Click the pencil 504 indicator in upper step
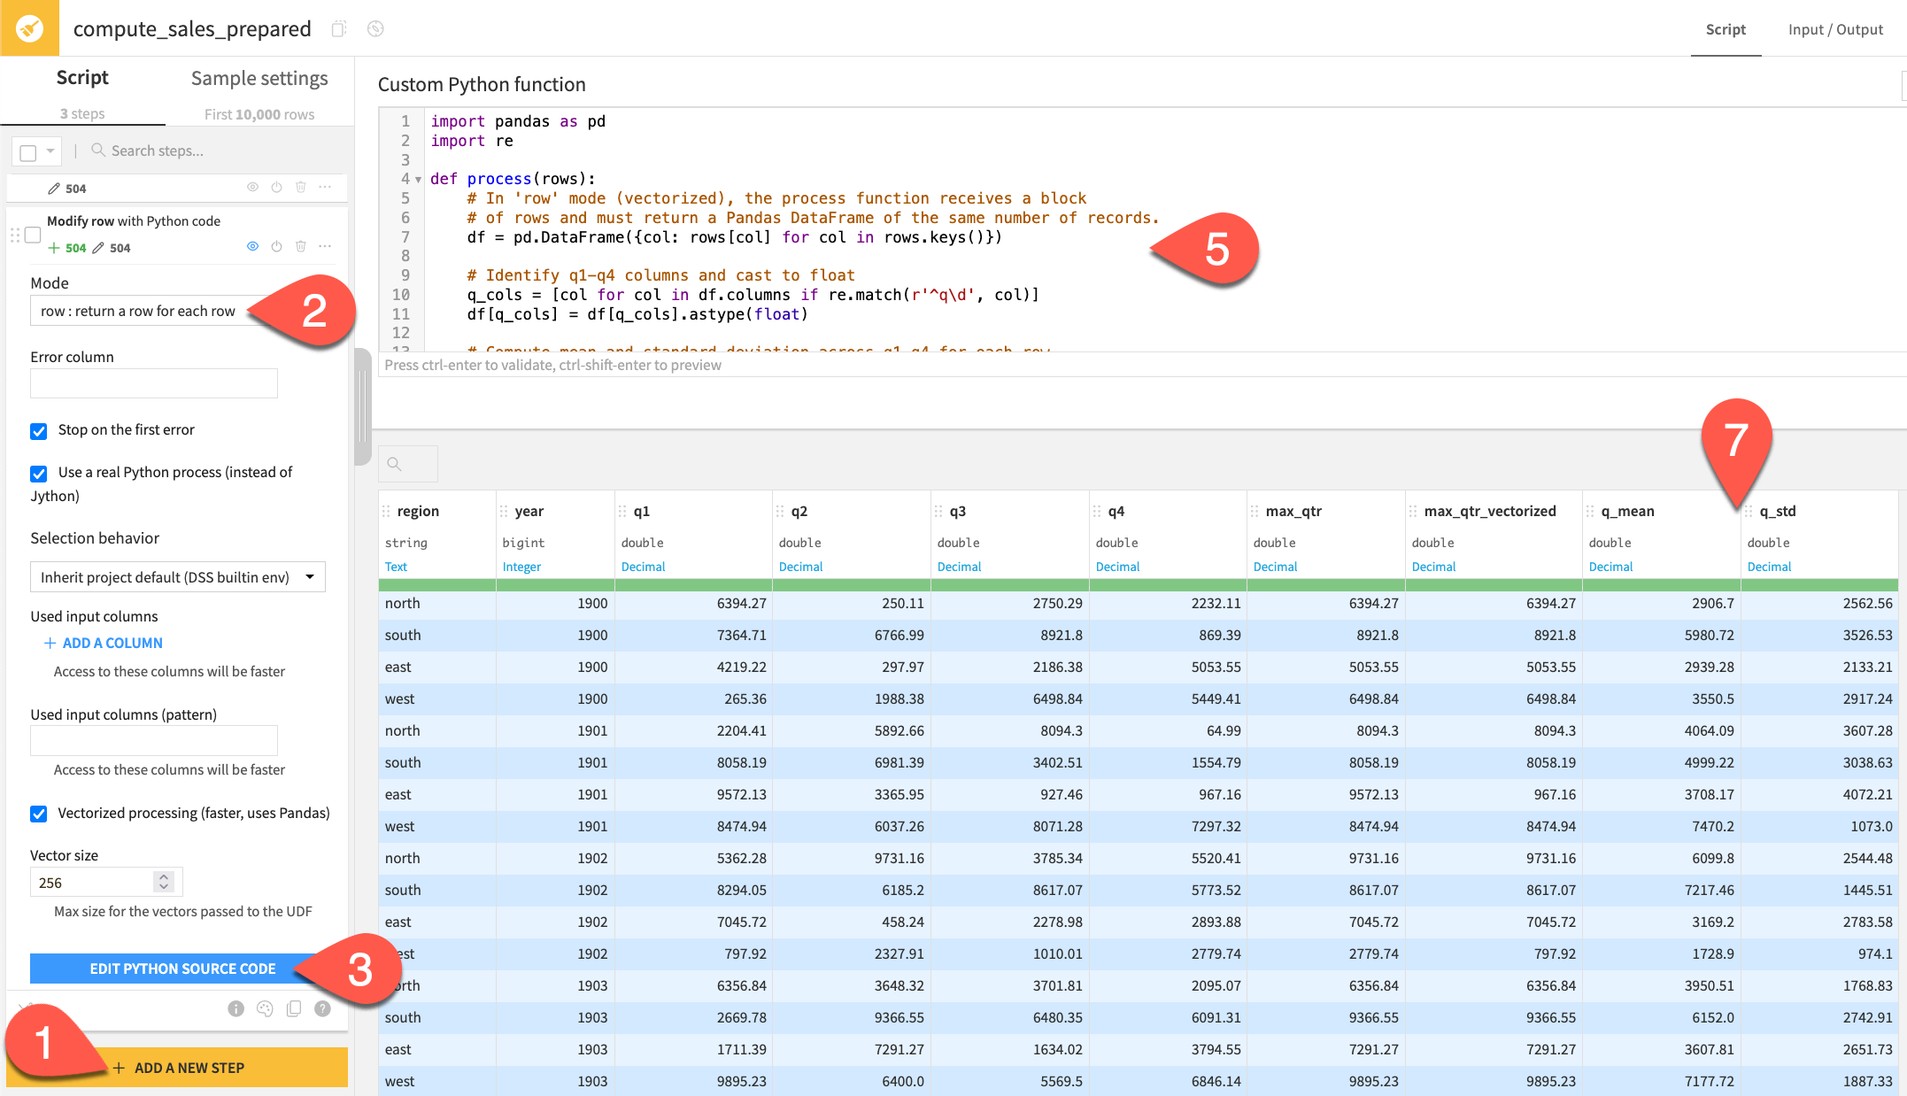 tap(66, 189)
